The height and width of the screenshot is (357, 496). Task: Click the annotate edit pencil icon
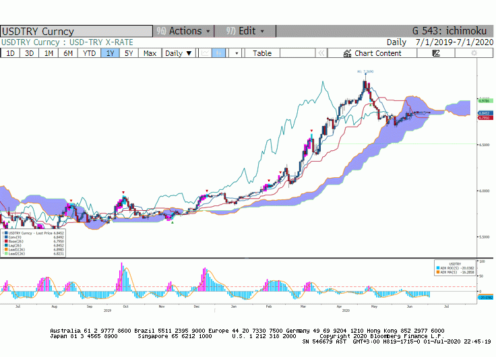pos(436,53)
